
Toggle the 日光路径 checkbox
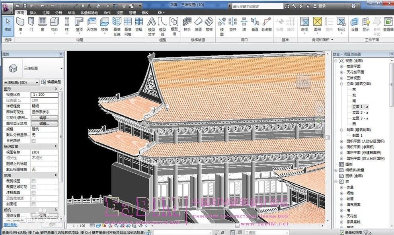tap(33, 141)
